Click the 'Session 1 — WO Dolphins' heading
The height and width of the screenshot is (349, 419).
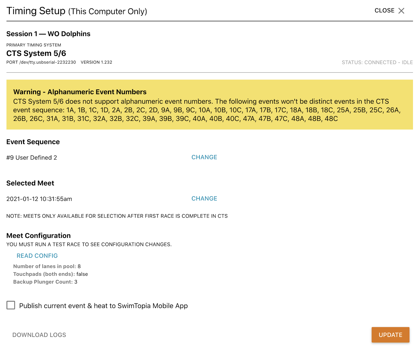pyautogui.click(x=48, y=34)
